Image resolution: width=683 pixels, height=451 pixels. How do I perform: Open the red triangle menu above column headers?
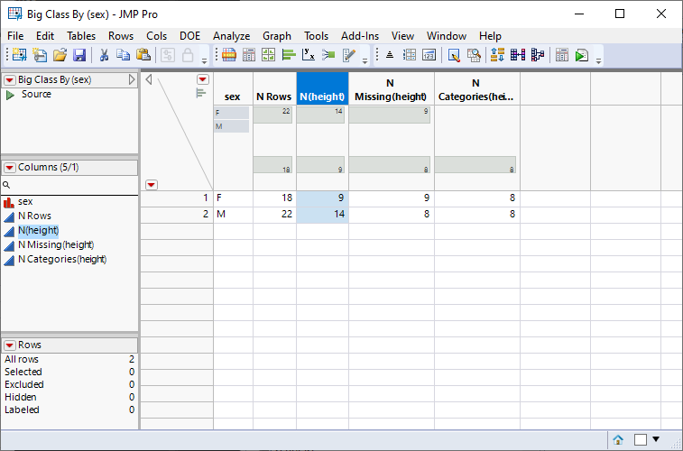[x=202, y=79]
